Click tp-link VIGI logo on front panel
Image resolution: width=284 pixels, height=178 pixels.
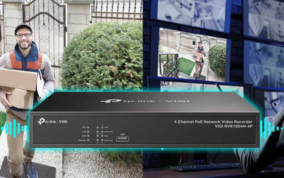coord(52,121)
